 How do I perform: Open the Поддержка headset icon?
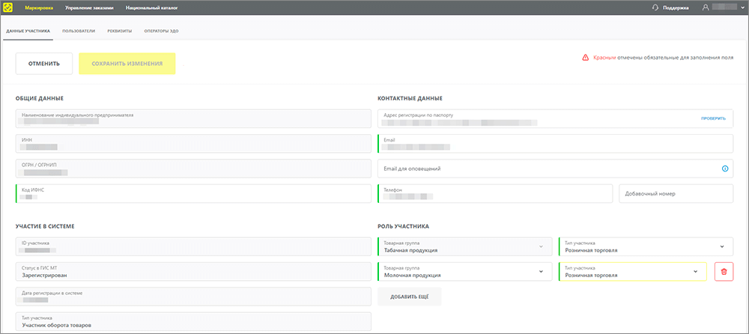[x=655, y=7]
